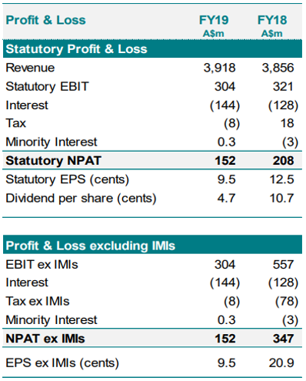Click NPAT ex IMIs FY18 value 347

[283, 339]
